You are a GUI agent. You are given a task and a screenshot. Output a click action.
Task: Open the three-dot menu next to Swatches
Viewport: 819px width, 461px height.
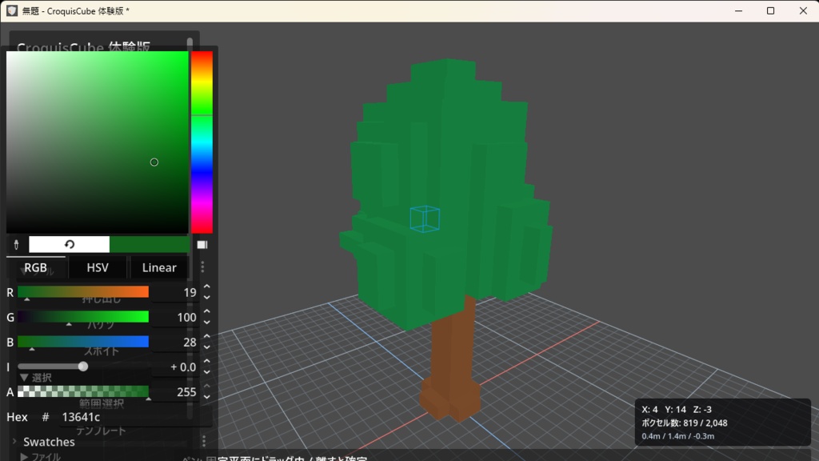[204, 442]
